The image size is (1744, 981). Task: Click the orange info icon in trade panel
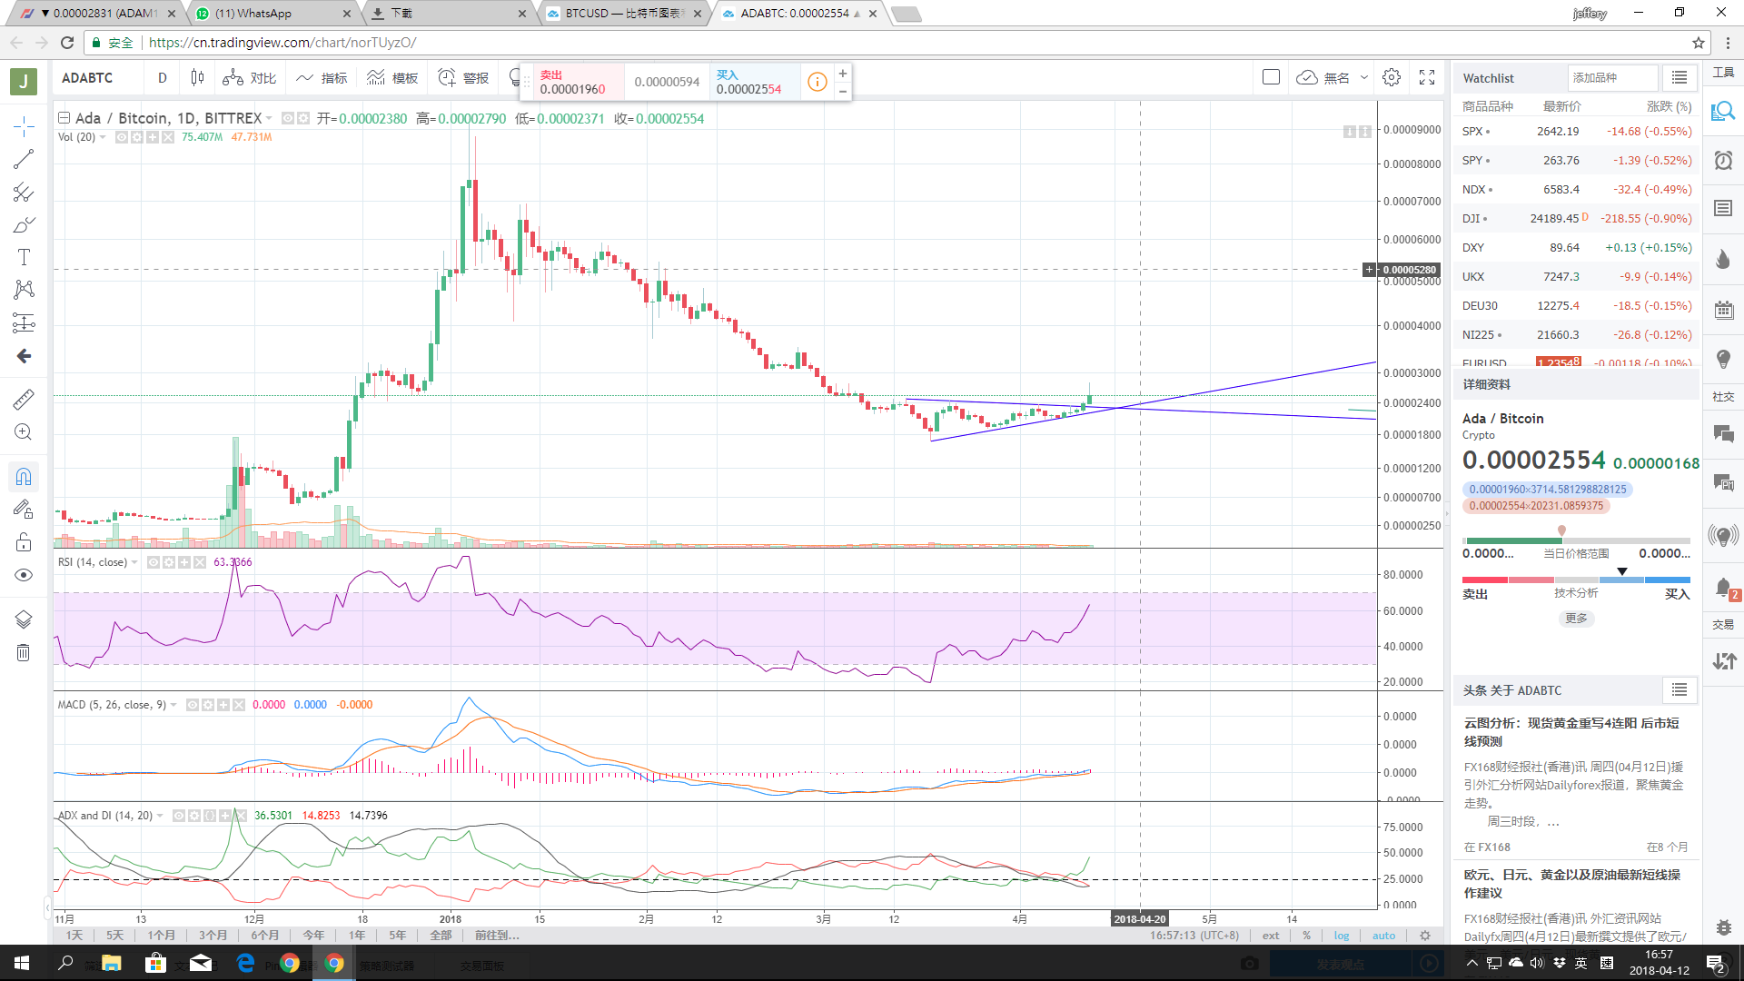click(x=817, y=82)
